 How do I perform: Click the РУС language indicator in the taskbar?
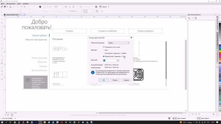click(208, 122)
